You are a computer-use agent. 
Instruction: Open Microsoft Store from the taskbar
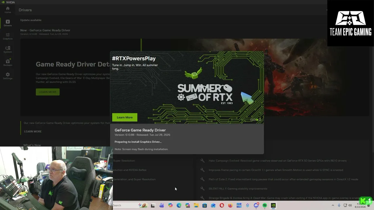205,205
